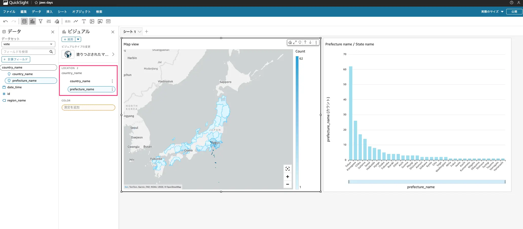Favorite the jaws days analysis star

click(36, 3)
